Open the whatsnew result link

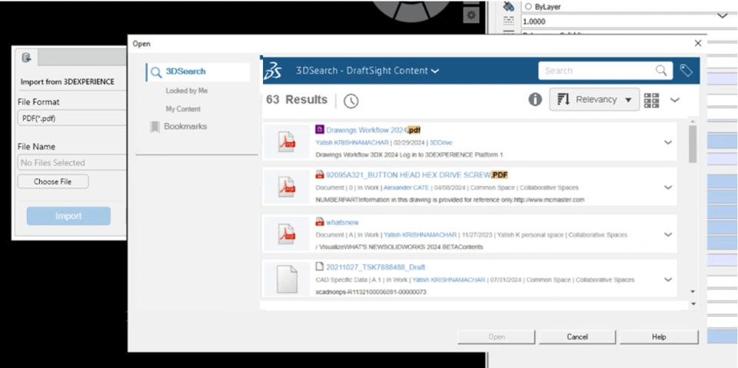pos(342,222)
